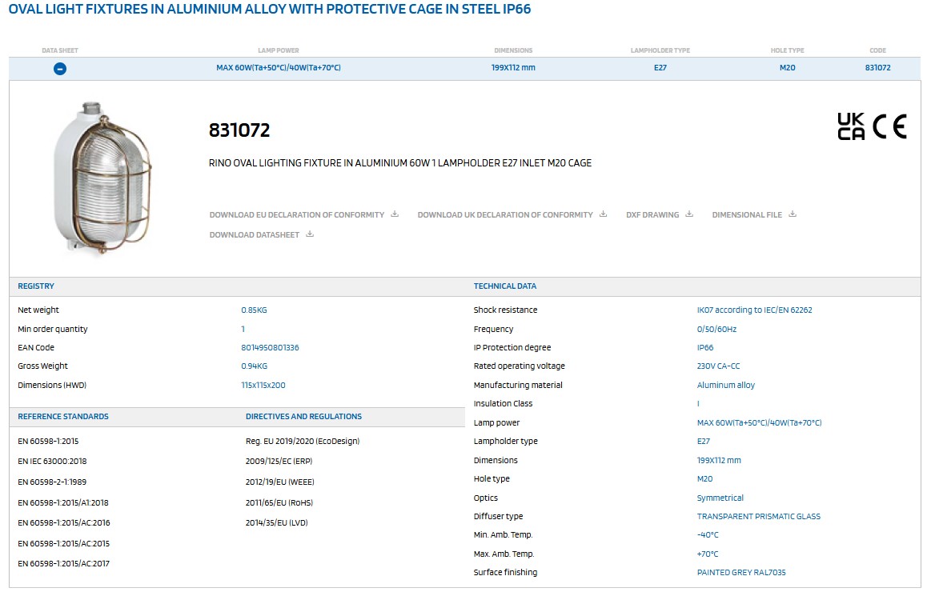Image resolution: width=927 pixels, height=592 pixels.
Task: Click the download icon beside UK Declaration of Conformity
Action: (603, 214)
